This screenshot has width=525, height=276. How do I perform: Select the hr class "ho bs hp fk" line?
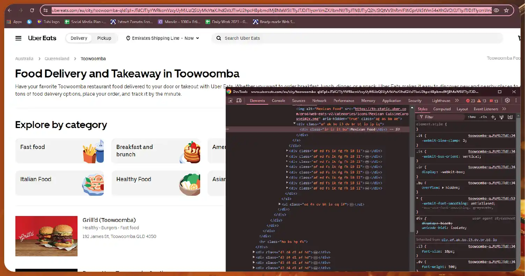pyautogui.click(x=283, y=241)
